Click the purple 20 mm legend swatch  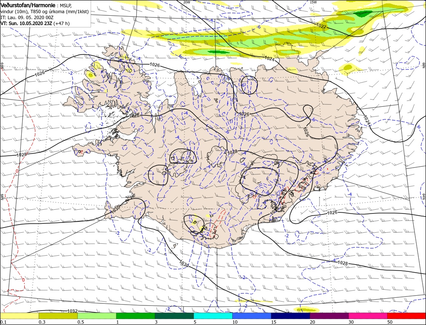[329, 316]
